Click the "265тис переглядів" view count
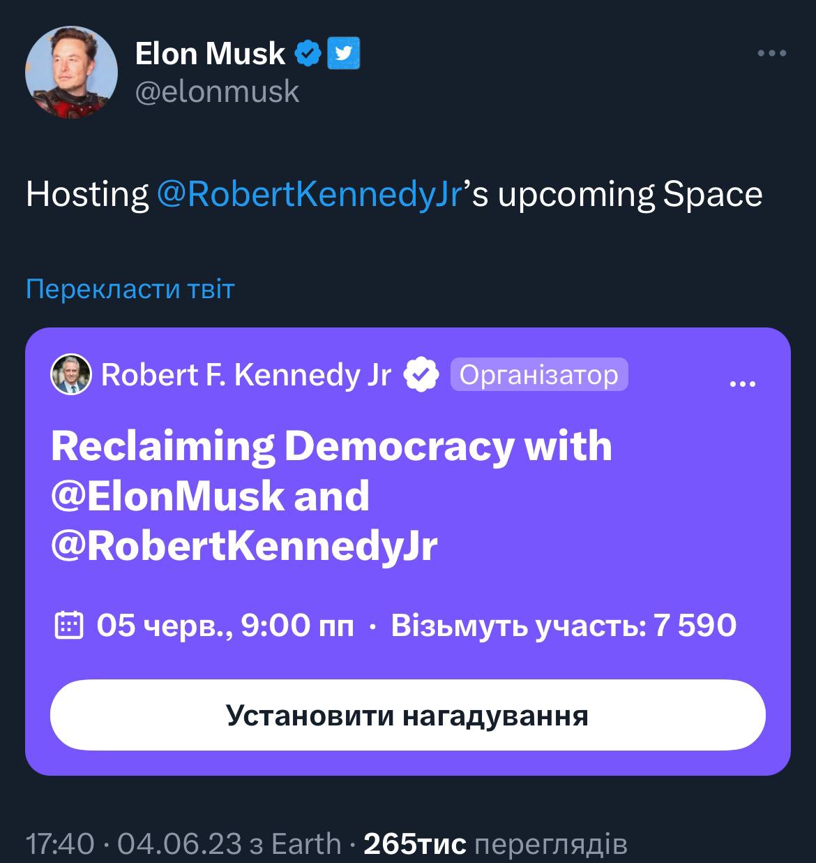816x863 pixels. pyautogui.click(x=496, y=843)
